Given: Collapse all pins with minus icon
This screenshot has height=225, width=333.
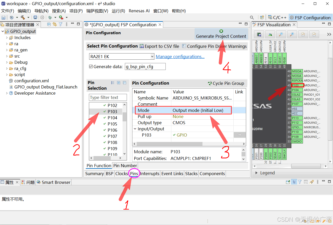Looking at the screenshot, I should (125, 83).
